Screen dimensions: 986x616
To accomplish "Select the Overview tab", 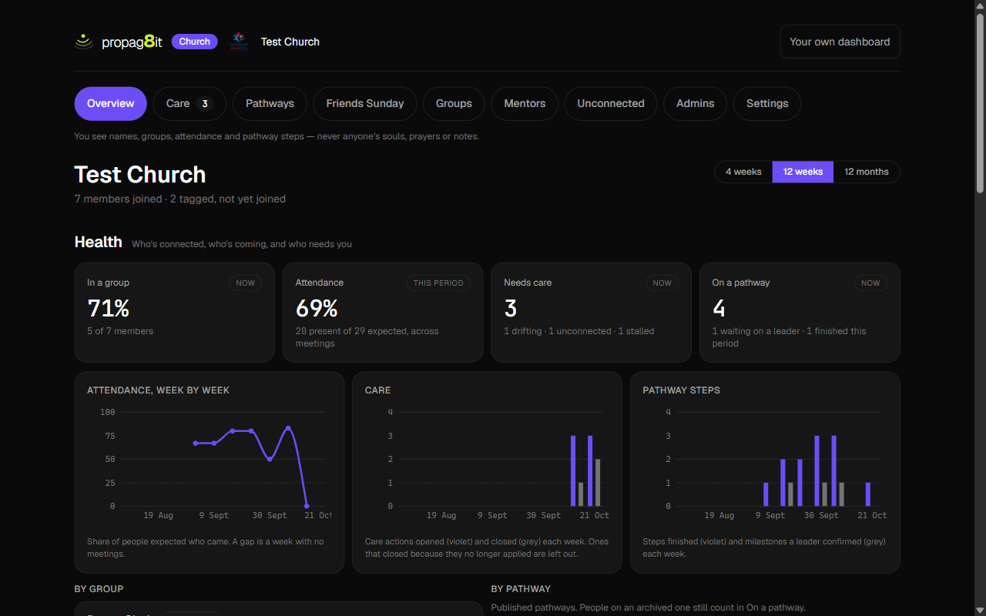I will (111, 103).
